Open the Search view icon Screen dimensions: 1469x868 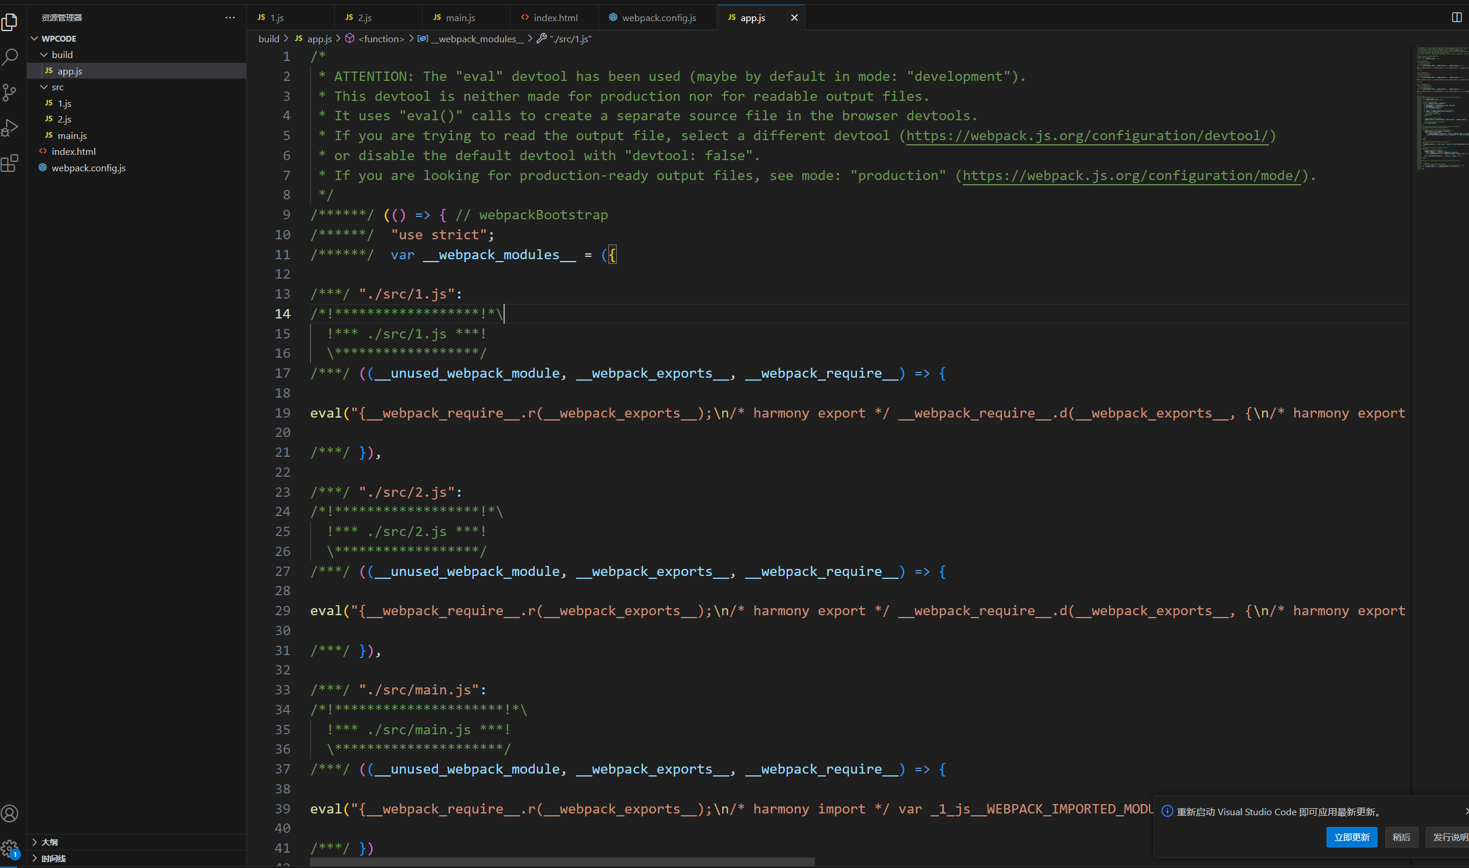click(10, 57)
